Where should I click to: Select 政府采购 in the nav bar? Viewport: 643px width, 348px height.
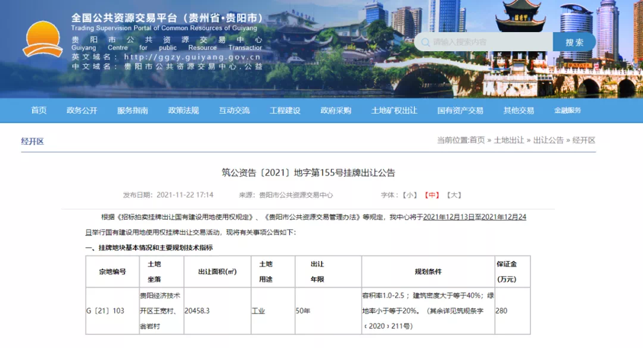click(x=336, y=111)
